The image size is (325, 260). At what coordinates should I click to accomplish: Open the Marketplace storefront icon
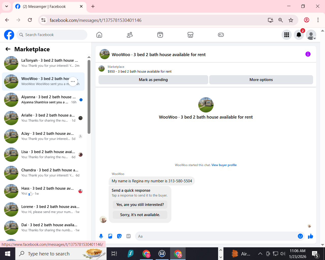(190, 35)
